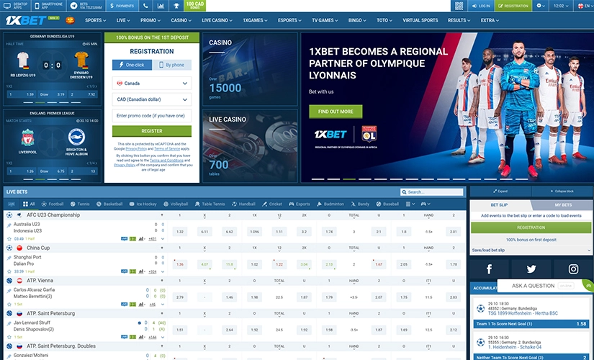Open the EN language selector
Image resolution: width=594 pixels, height=360 pixels.
pos(583,6)
